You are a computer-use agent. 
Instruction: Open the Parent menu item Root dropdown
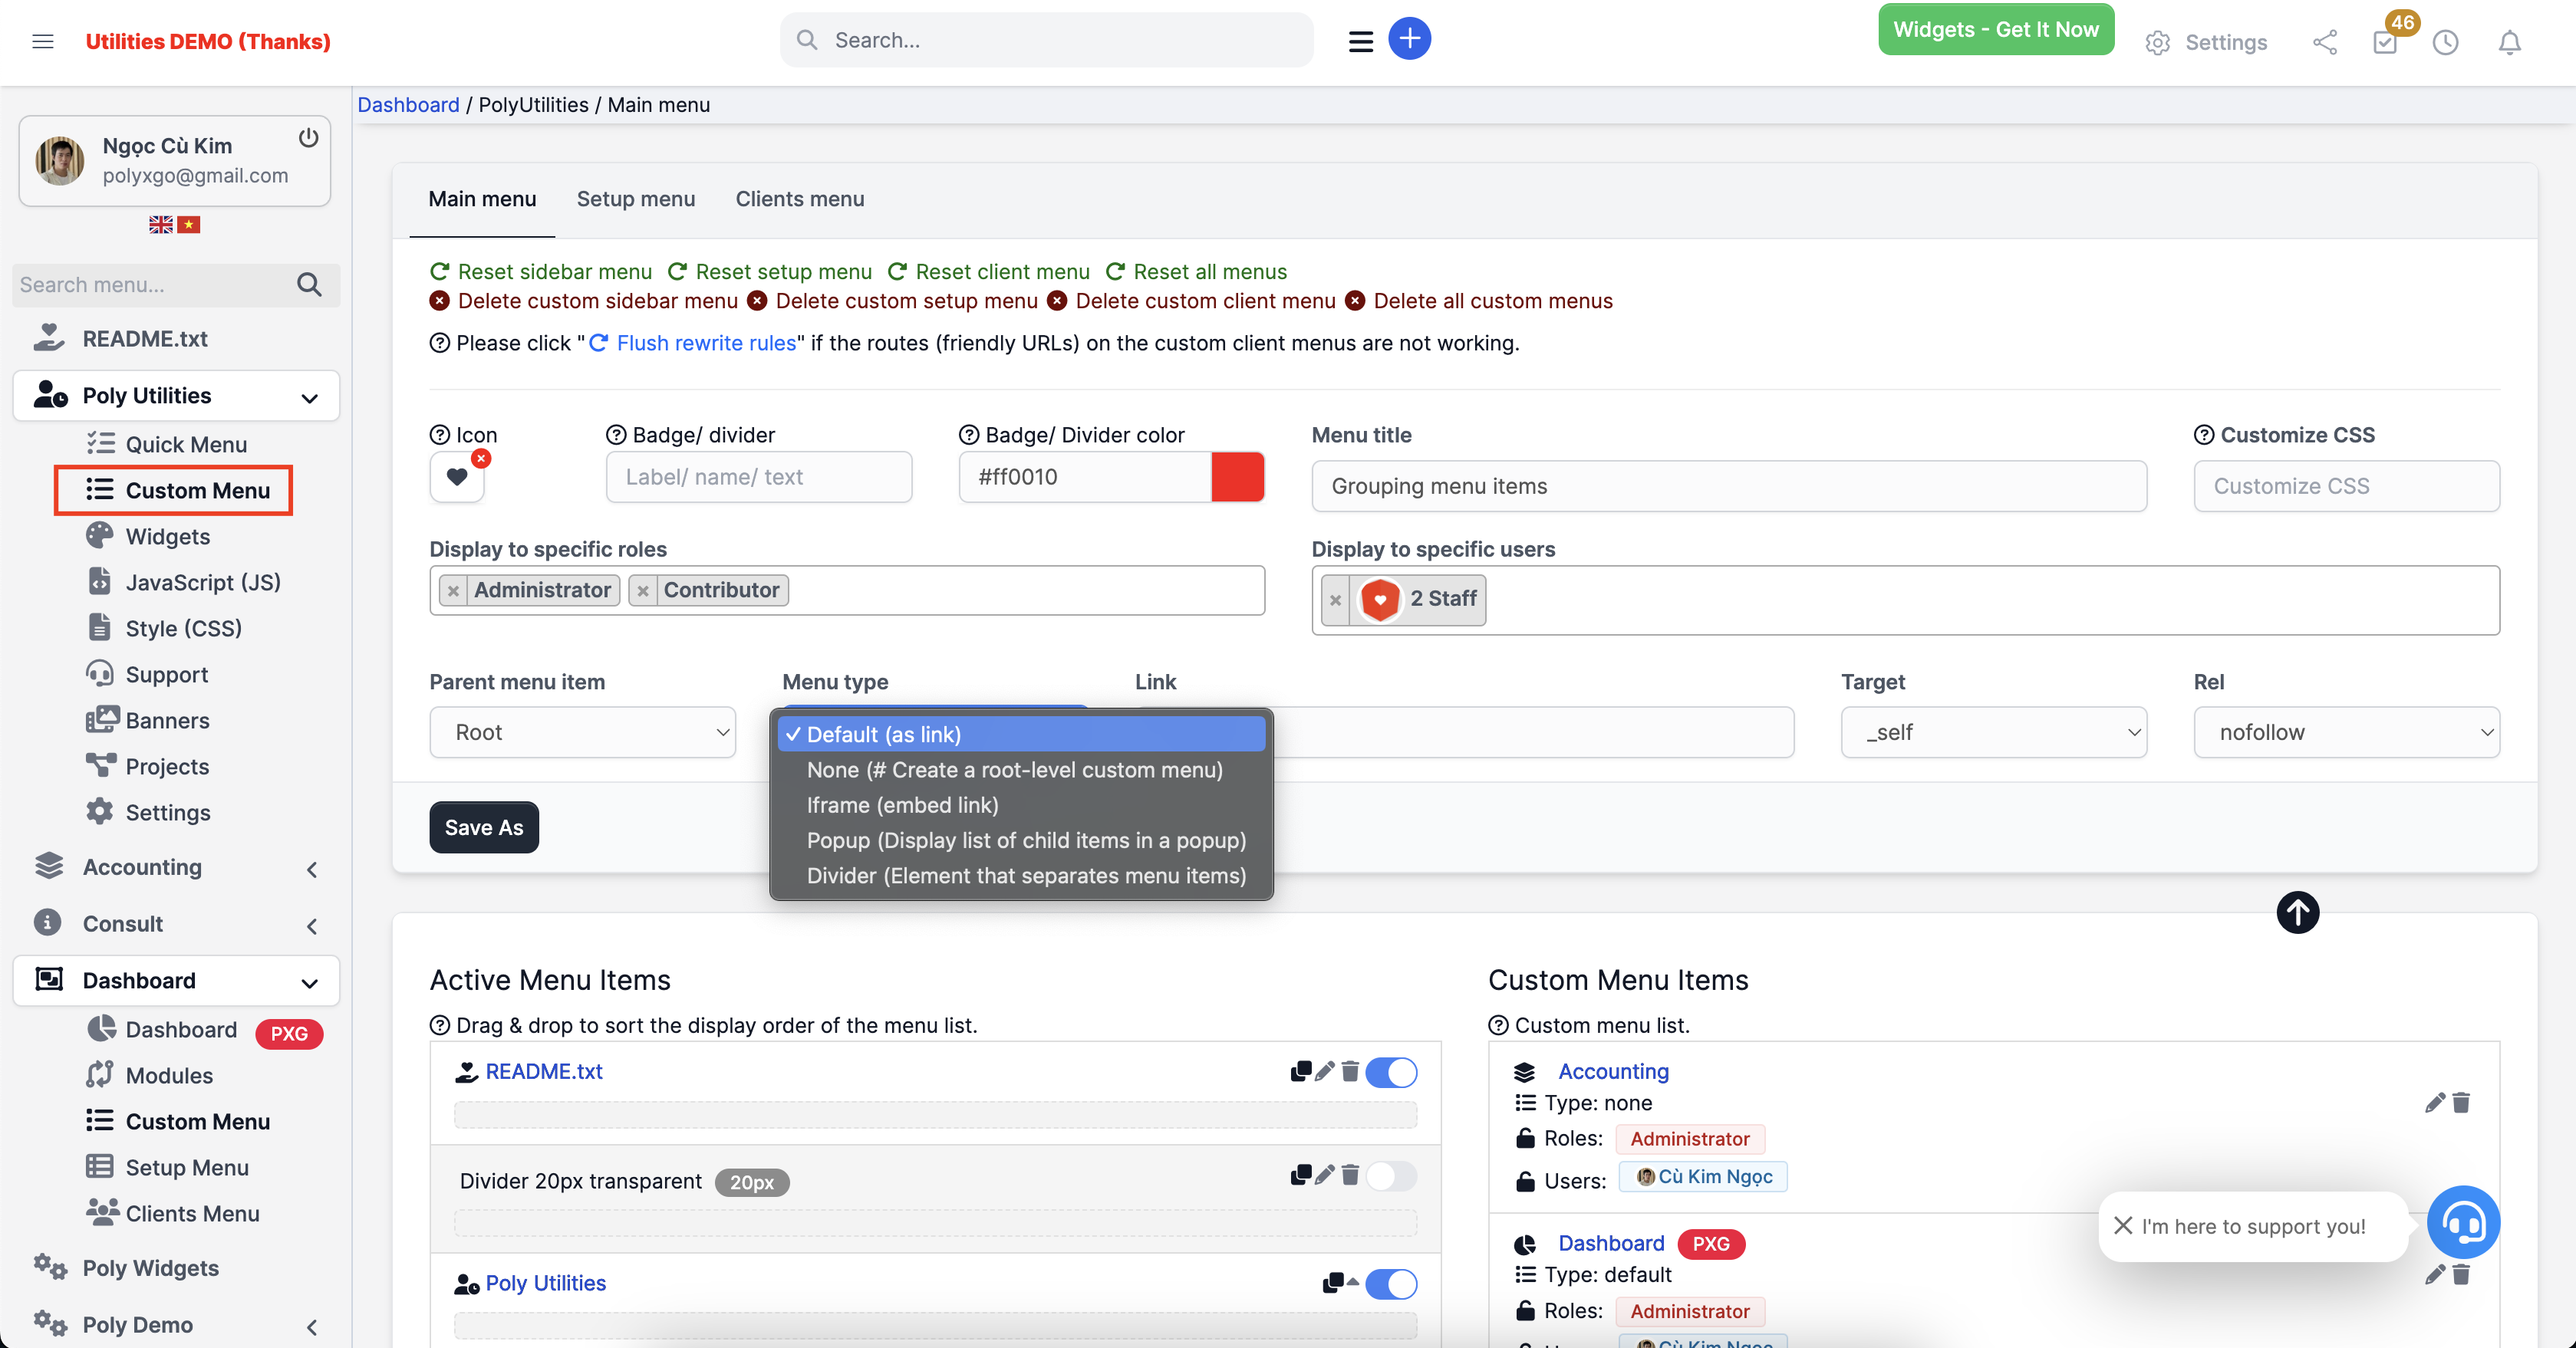click(583, 732)
